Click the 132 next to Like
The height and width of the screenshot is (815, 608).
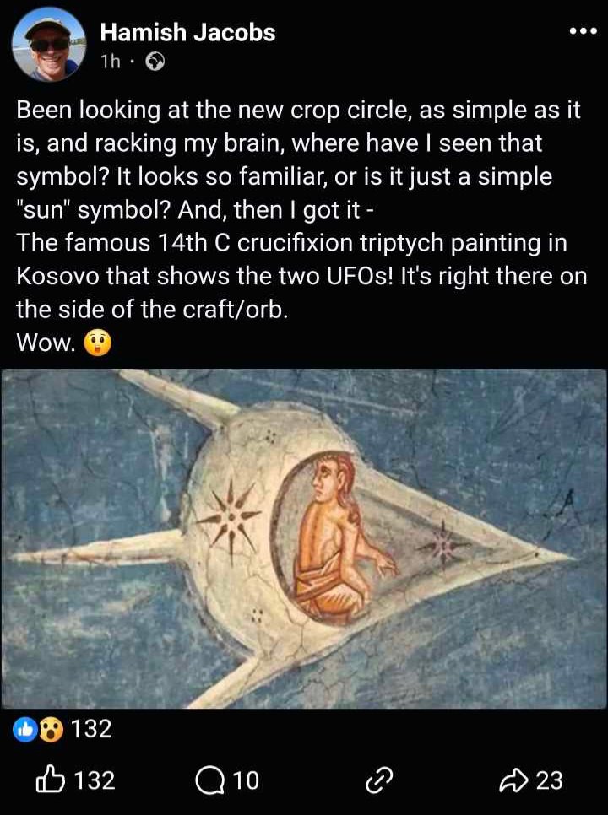pos(94,780)
